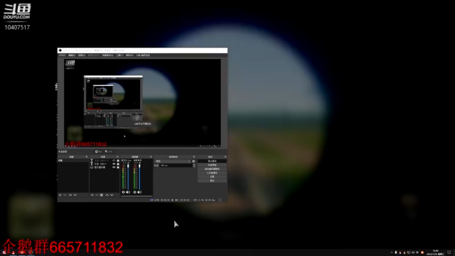The width and height of the screenshot is (455, 256).
Task: Select the display capture source row
Action: (105, 167)
